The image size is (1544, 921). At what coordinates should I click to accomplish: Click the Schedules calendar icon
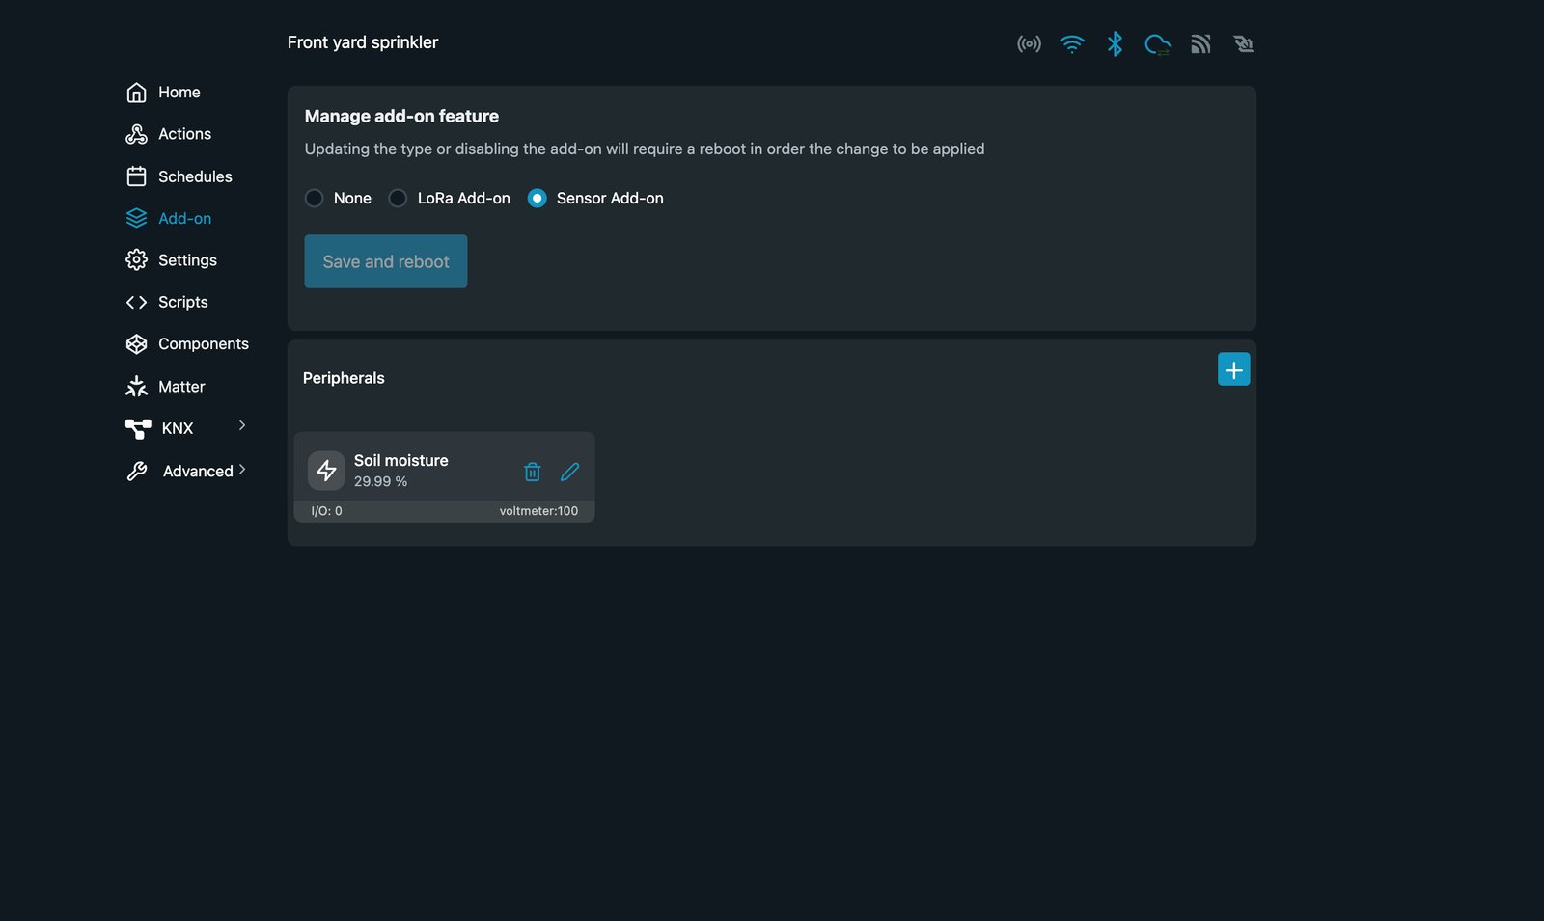tap(136, 176)
